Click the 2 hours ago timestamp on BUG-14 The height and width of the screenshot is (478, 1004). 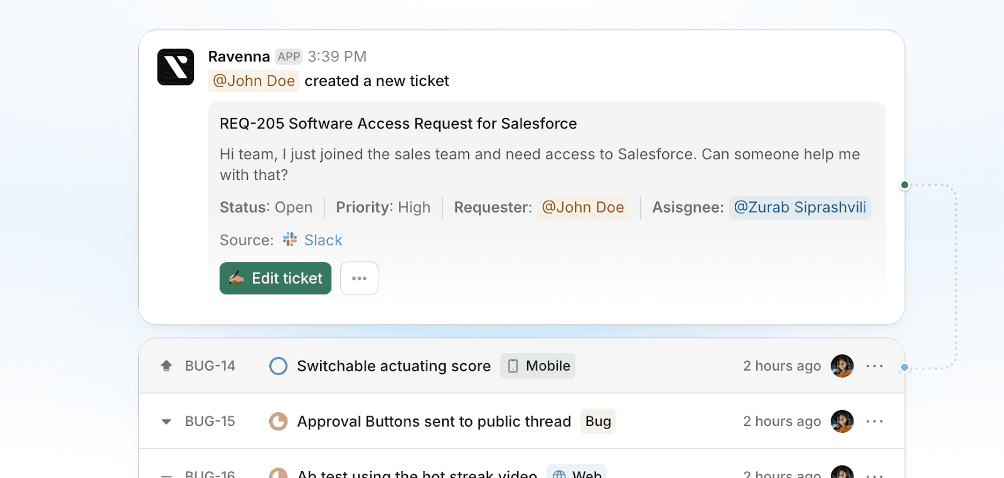782,366
